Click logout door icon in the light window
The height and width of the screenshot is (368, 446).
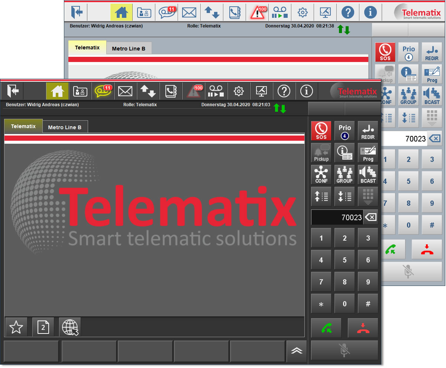coord(77,12)
